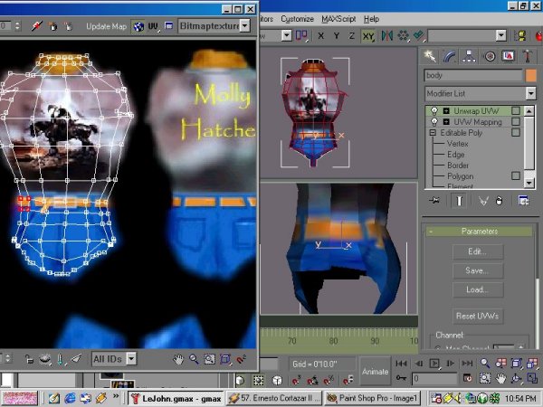This screenshot has height=407, width=543.
Task: Click the scroll down arrow of modifier stack
Action: point(529,183)
